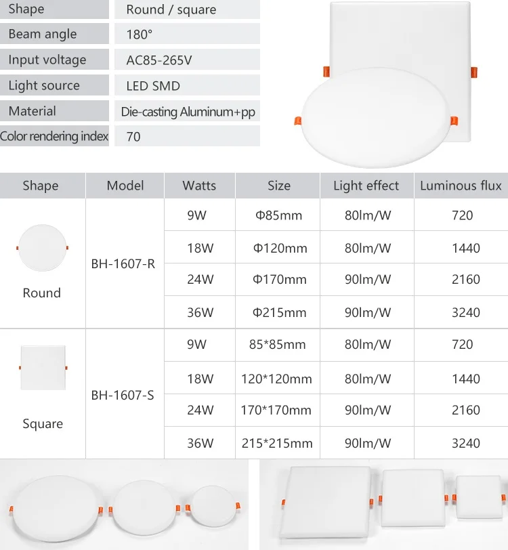Click the "Model" column header

[125, 185]
